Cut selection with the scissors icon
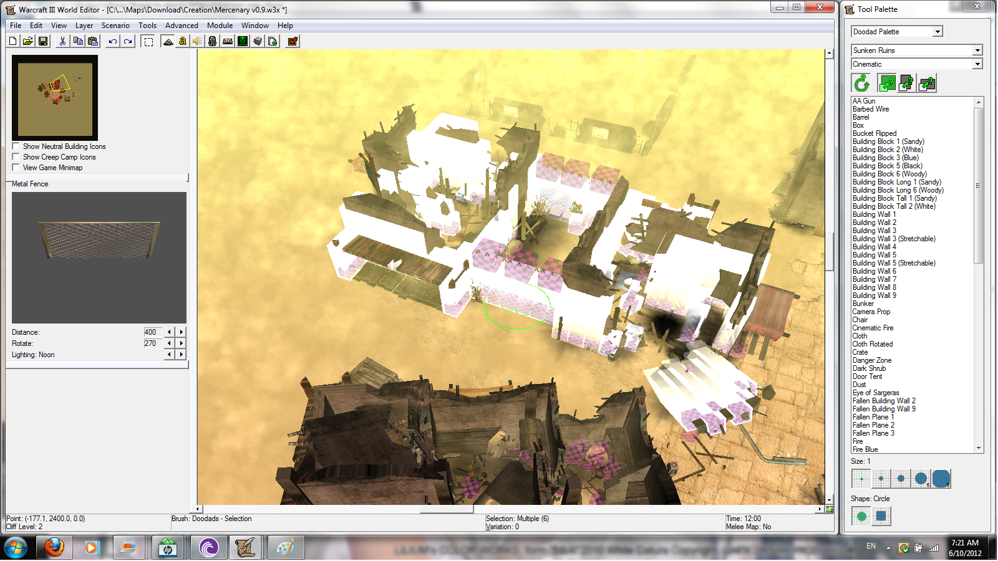998x561 pixels. pos(62,41)
